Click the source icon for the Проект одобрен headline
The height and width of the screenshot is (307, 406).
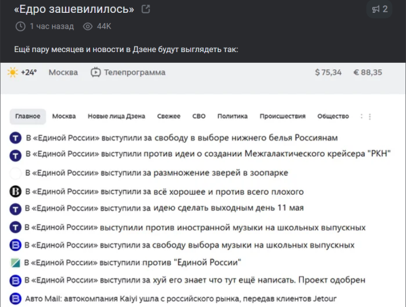pos(16,281)
